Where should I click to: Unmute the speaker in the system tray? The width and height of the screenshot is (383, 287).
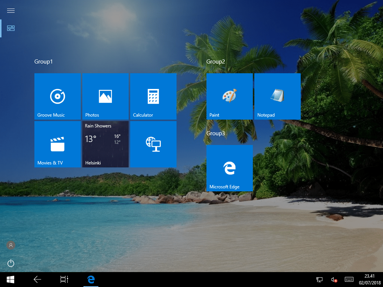coord(334,279)
